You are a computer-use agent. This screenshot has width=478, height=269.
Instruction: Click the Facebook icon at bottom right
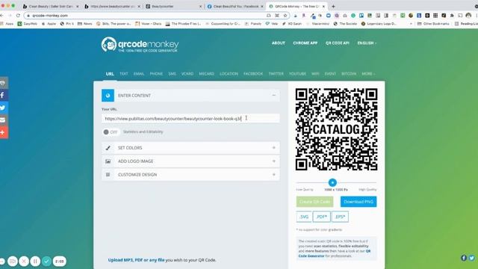[x=464, y=258]
